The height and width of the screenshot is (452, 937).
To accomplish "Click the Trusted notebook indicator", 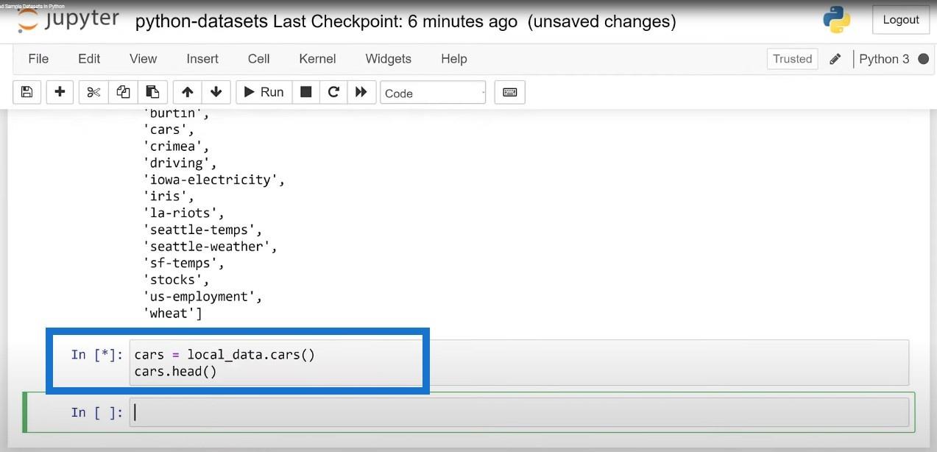I will pos(793,59).
